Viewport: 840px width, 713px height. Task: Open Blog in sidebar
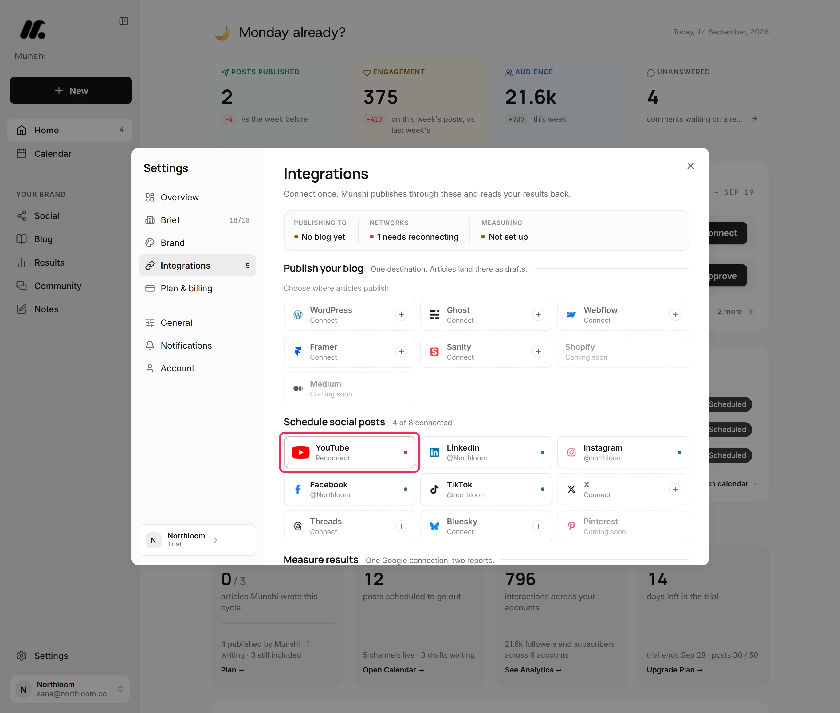[x=69, y=239]
